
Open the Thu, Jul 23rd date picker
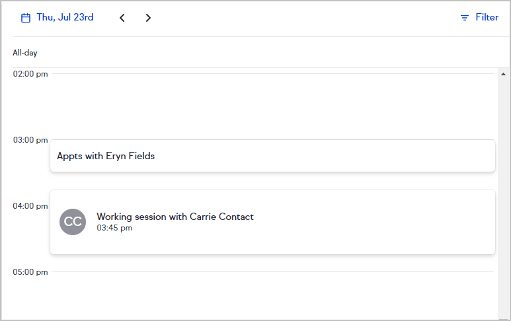point(65,18)
